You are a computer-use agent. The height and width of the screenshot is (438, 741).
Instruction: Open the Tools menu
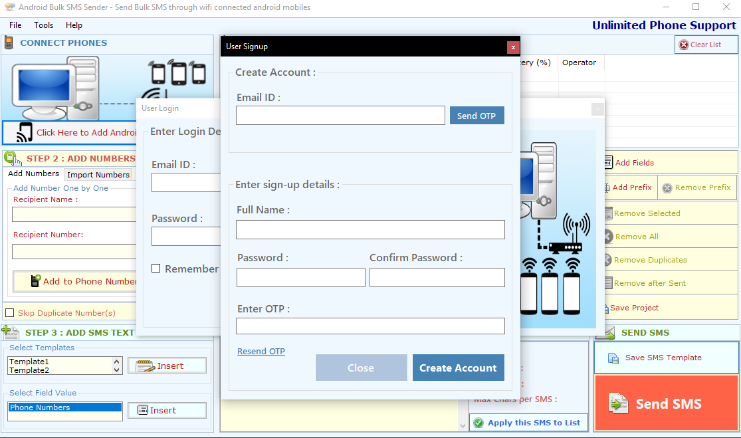(44, 25)
